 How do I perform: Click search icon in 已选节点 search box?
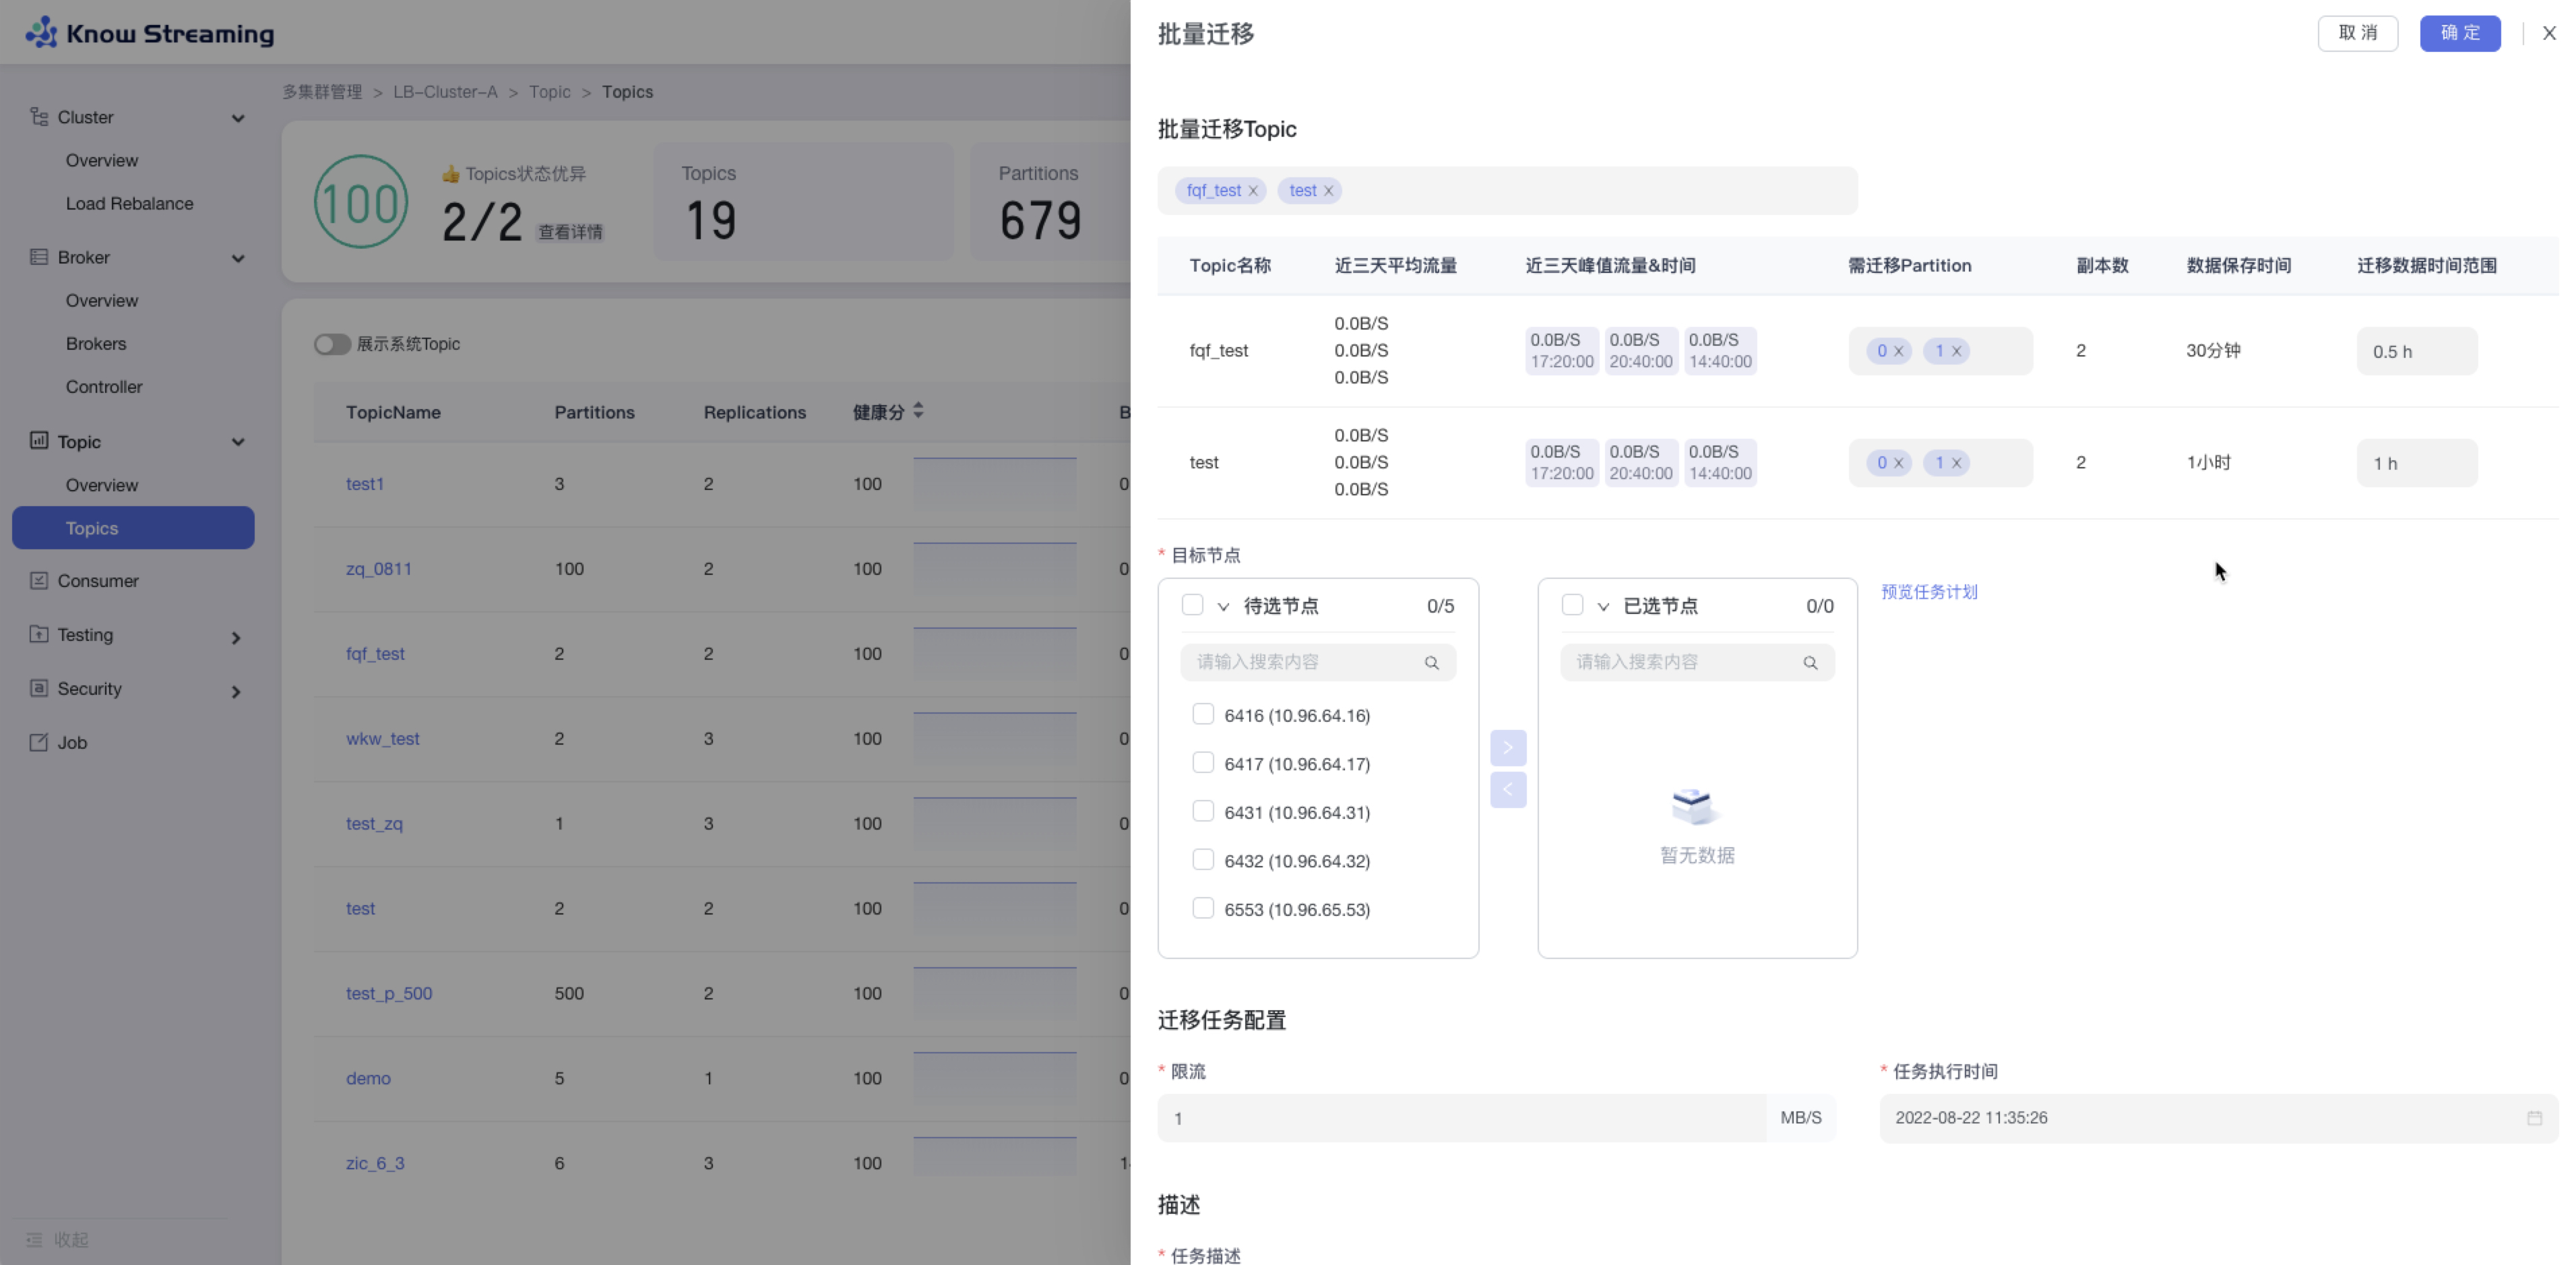point(1810,663)
